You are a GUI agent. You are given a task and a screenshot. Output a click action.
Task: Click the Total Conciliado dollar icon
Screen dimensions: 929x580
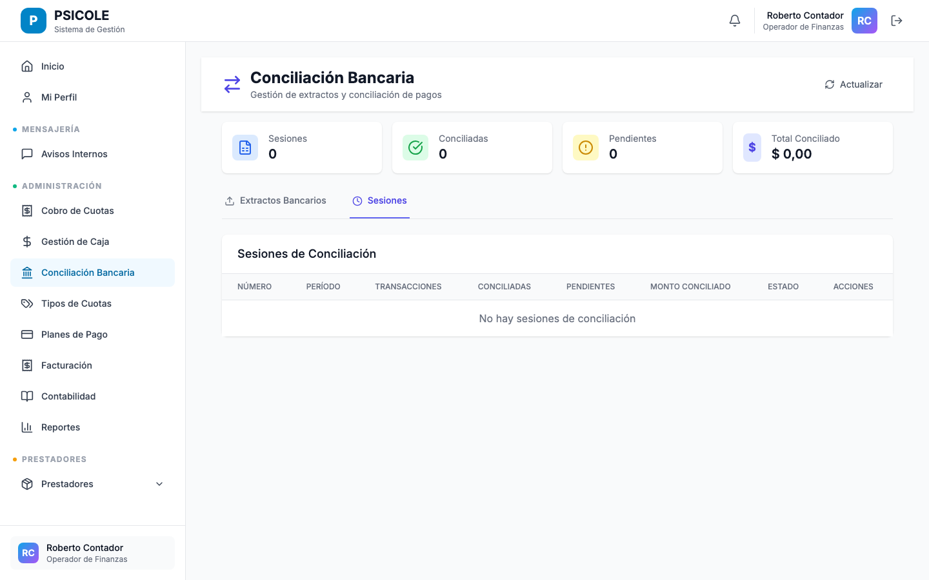pos(752,148)
